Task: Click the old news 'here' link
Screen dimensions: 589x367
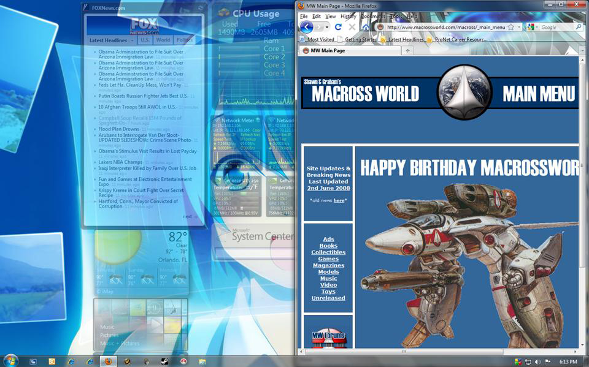Action: (x=339, y=200)
